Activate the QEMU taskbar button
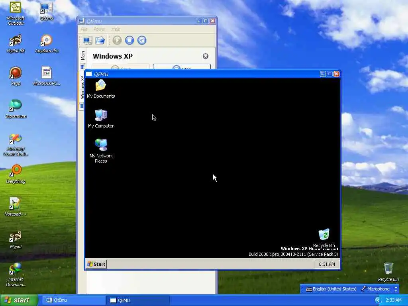Image resolution: width=408 pixels, height=306 pixels. point(138,300)
